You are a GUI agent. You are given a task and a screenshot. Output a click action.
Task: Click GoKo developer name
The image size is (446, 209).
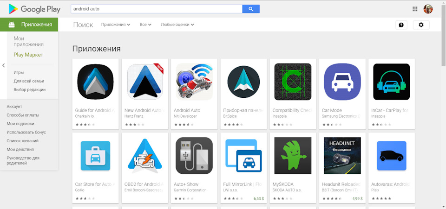[x=79, y=190]
